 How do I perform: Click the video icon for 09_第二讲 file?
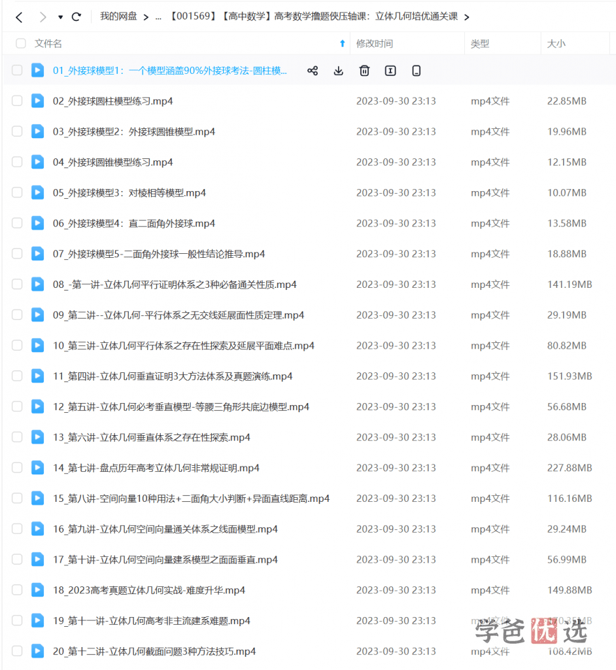click(x=37, y=315)
